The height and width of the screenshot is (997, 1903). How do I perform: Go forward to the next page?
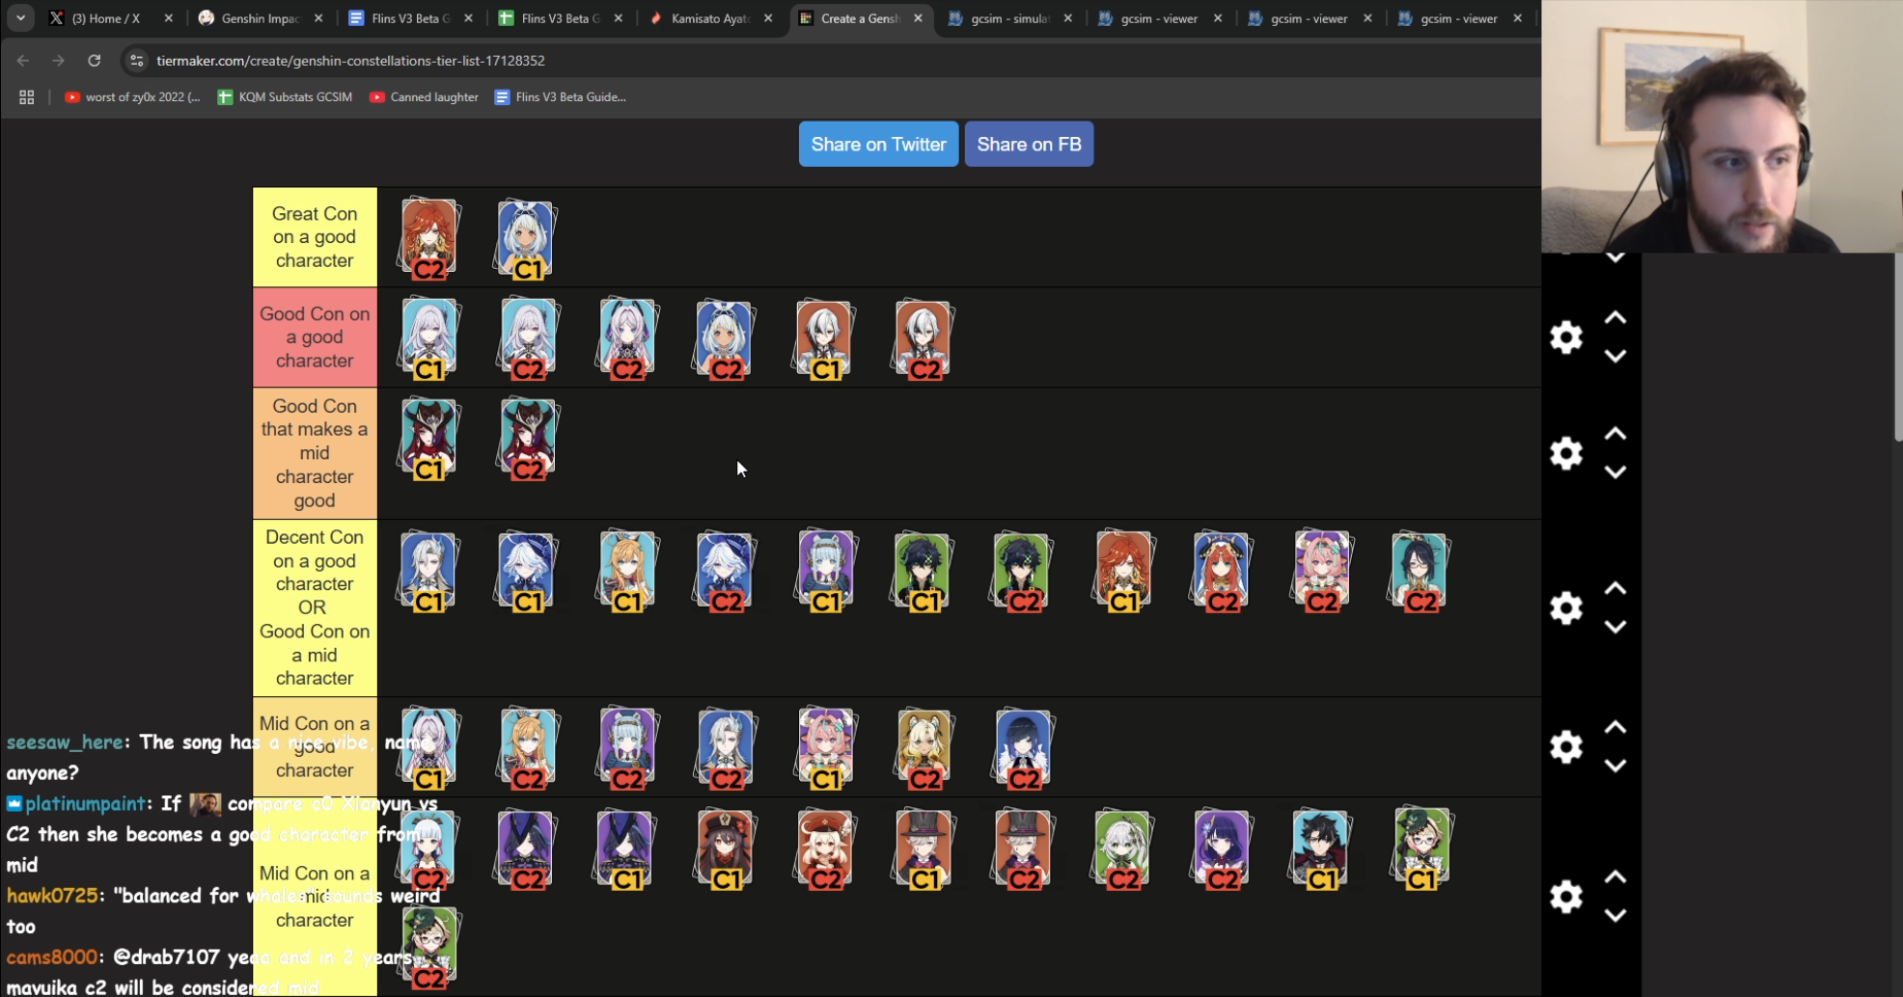pyautogui.click(x=59, y=61)
